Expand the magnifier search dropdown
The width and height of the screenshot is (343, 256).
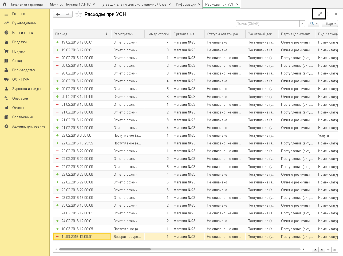point(314,24)
